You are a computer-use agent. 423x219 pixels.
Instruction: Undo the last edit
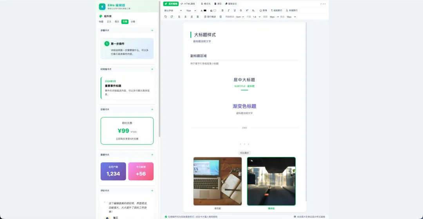(x=166, y=17)
